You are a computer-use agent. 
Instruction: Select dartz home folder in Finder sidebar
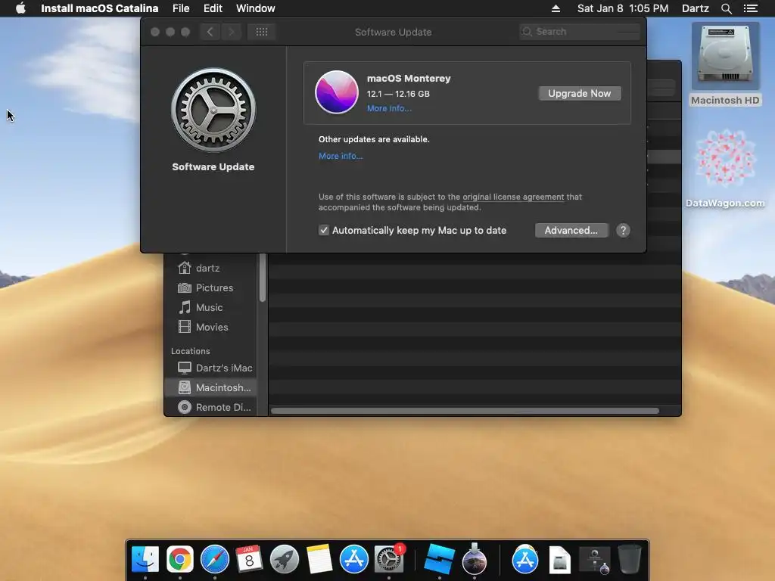pyautogui.click(x=210, y=268)
